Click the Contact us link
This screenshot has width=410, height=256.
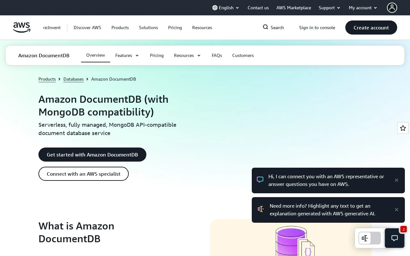point(258,8)
